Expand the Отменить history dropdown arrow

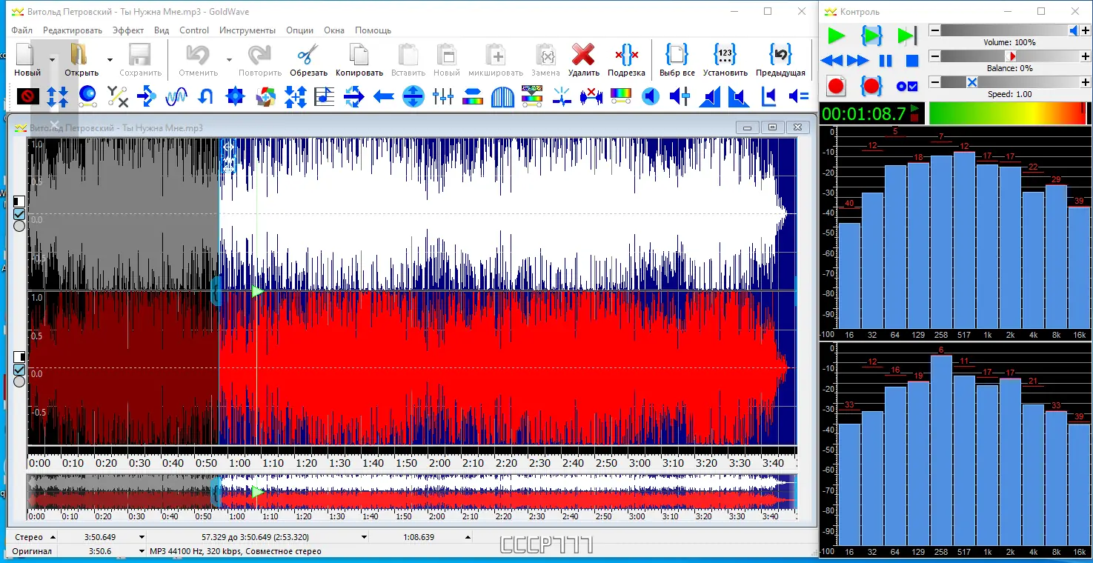click(x=229, y=59)
